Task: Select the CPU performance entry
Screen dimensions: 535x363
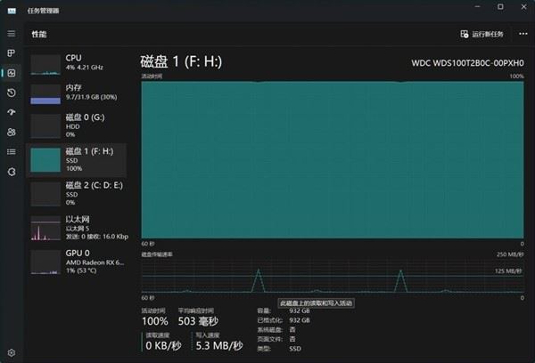Action: pyautogui.click(x=77, y=64)
